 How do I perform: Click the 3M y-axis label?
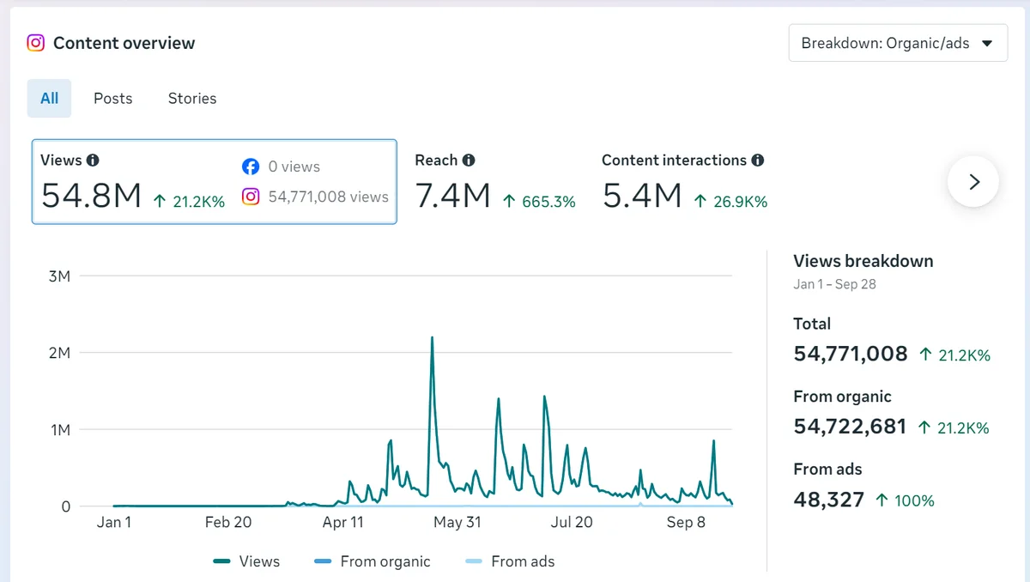click(59, 276)
